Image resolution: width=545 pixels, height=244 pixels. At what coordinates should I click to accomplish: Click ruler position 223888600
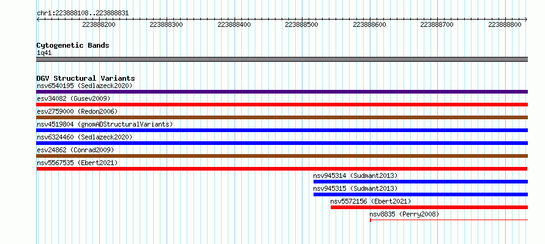pos(369,24)
